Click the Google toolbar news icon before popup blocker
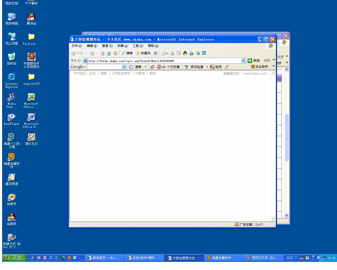337x270 pixels. (x=152, y=67)
